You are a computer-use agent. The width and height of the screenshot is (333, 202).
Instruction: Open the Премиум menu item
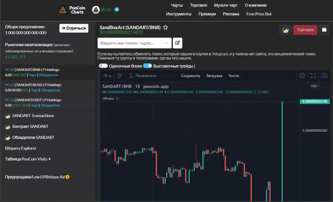click(x=207, y=14)
